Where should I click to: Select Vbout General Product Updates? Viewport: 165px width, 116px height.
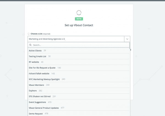tap(79, 108)
